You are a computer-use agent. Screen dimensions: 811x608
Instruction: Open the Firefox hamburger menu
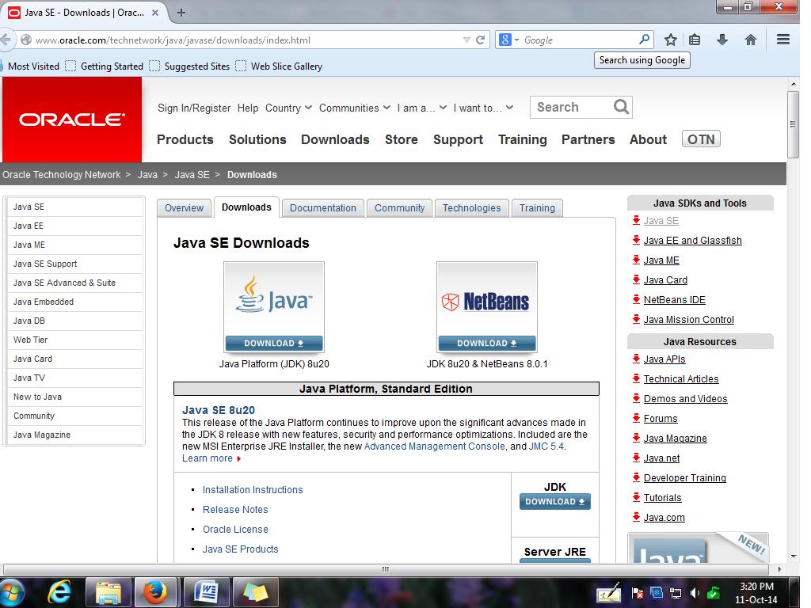(783, 40)
